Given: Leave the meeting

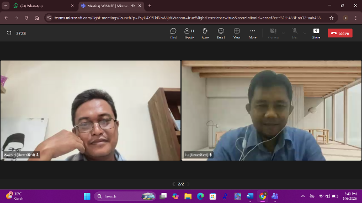Looking at the screenshot, I should (x=340, y=33).
